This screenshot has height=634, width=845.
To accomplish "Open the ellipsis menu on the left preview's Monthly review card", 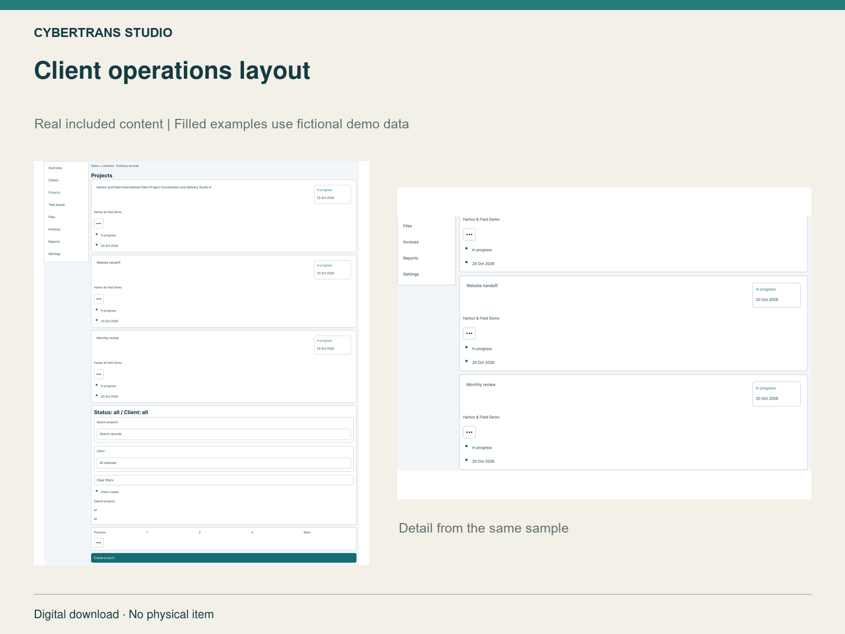I will (x=99, y=374).
